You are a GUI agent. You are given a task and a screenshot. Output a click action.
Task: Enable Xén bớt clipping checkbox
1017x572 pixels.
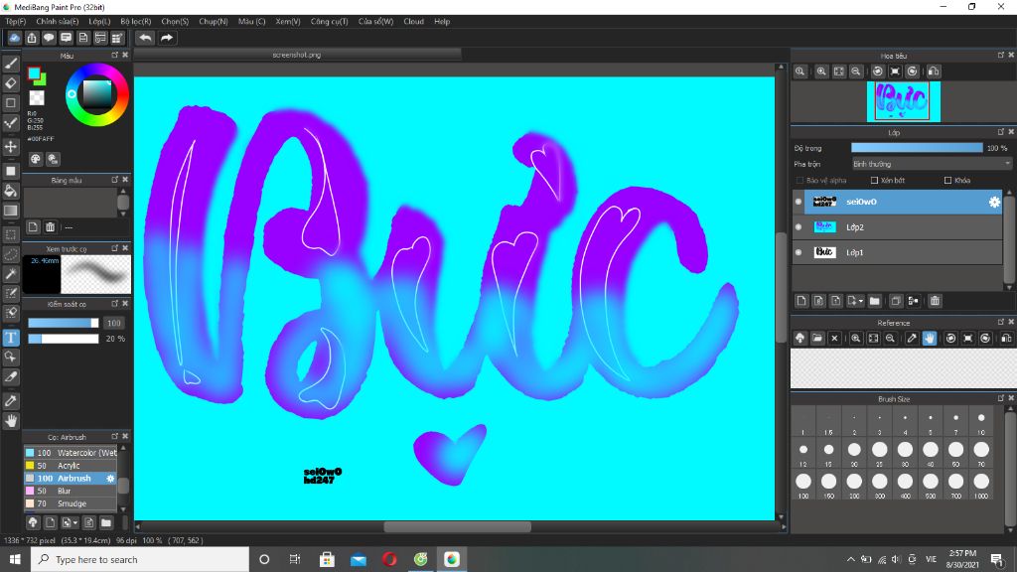coord(874,181)
